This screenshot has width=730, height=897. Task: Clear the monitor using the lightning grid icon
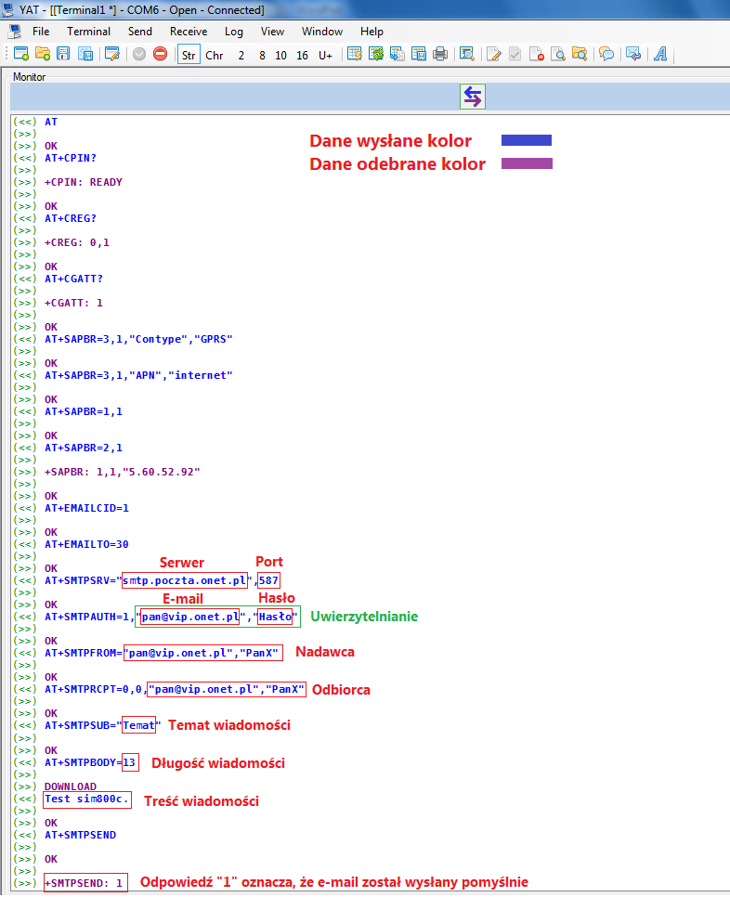click(355, 54)
